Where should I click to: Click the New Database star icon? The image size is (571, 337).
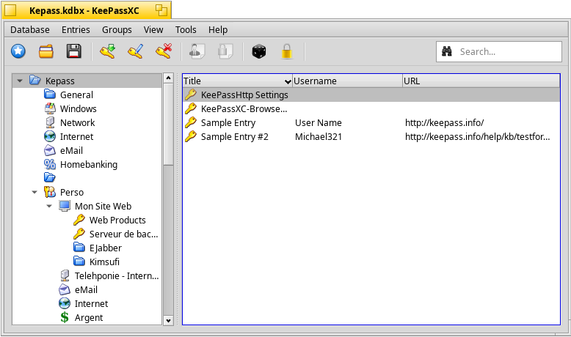click(x=18, y=51)
